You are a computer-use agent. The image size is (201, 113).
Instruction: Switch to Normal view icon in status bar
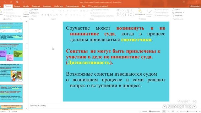click(x=164, y=111)
